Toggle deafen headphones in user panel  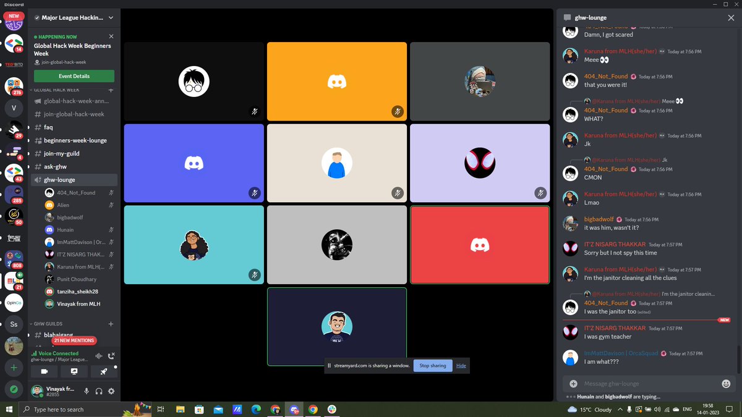point(99,391)
